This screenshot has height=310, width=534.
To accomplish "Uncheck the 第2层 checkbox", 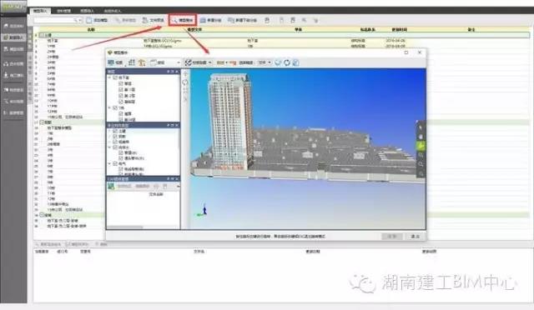I will click(x=120, y=96).
